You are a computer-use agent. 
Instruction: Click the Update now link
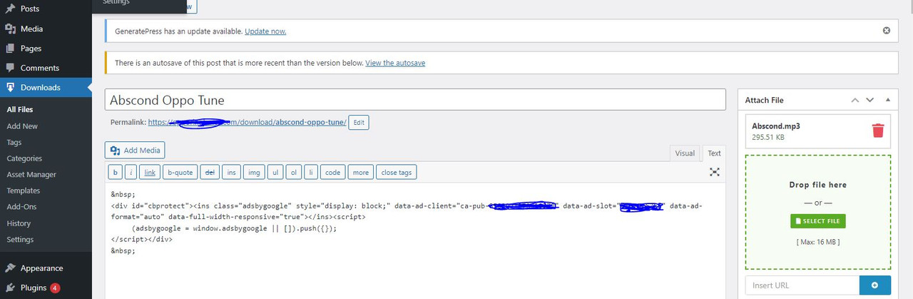click(x=265, y=31)
